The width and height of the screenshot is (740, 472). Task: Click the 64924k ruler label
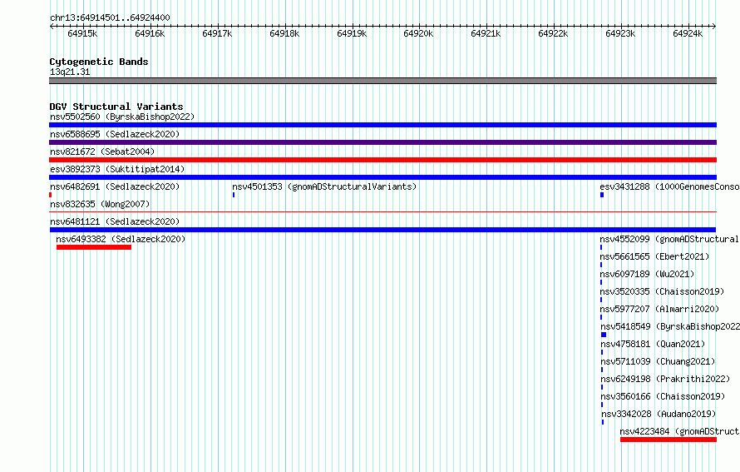[688, 33]
